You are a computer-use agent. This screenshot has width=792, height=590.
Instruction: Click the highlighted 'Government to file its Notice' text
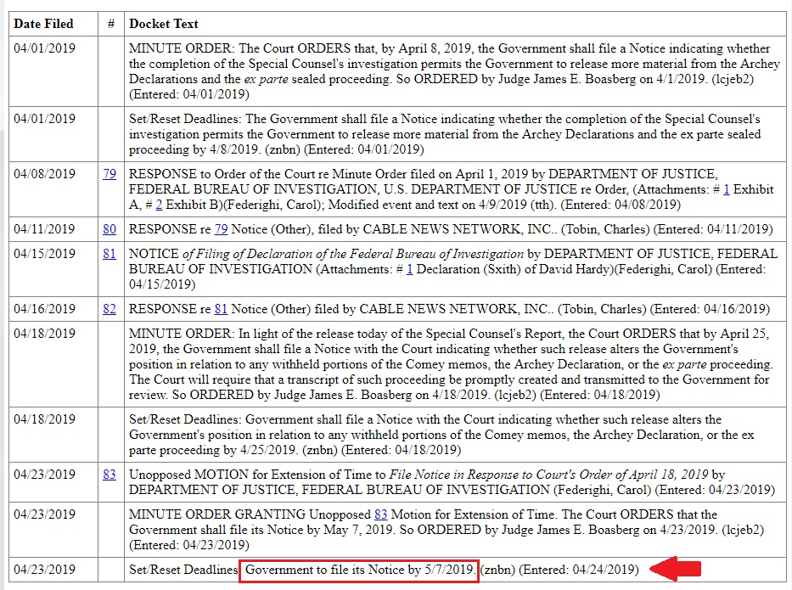[x=359, y=570]
